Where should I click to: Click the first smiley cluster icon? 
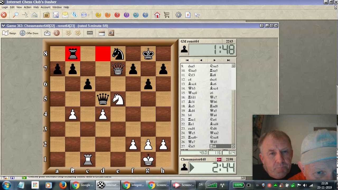click(68, 33)
